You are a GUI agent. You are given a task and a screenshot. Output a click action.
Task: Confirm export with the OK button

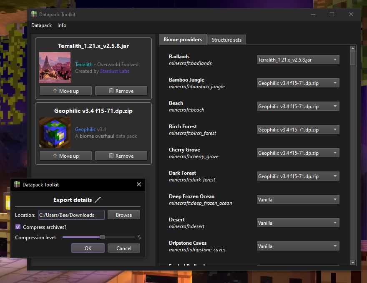coord(88,248)
